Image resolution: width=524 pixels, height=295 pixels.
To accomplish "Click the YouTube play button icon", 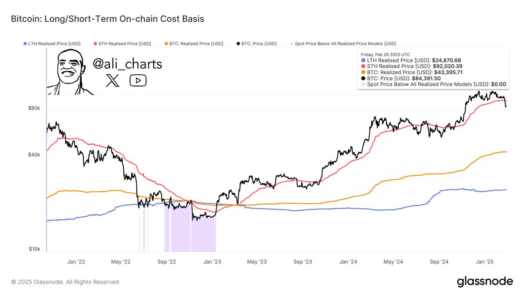I will click(138, 80).
